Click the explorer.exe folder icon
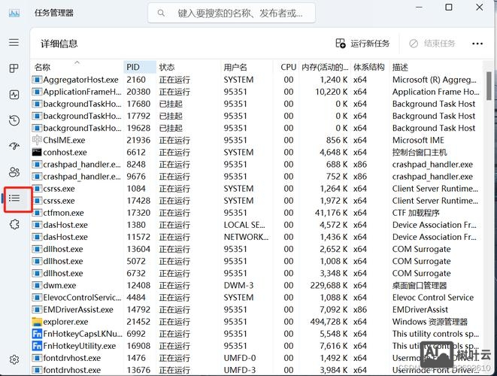Viewport: 497px width, 376px height. tap(37, 322)
